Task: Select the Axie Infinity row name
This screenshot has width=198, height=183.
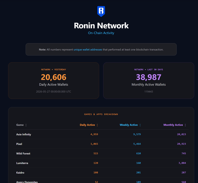Action: tap(24, 134)
